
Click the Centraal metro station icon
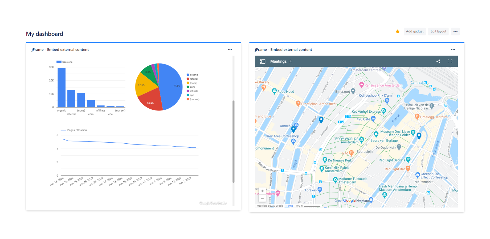[x=425, y=83]
